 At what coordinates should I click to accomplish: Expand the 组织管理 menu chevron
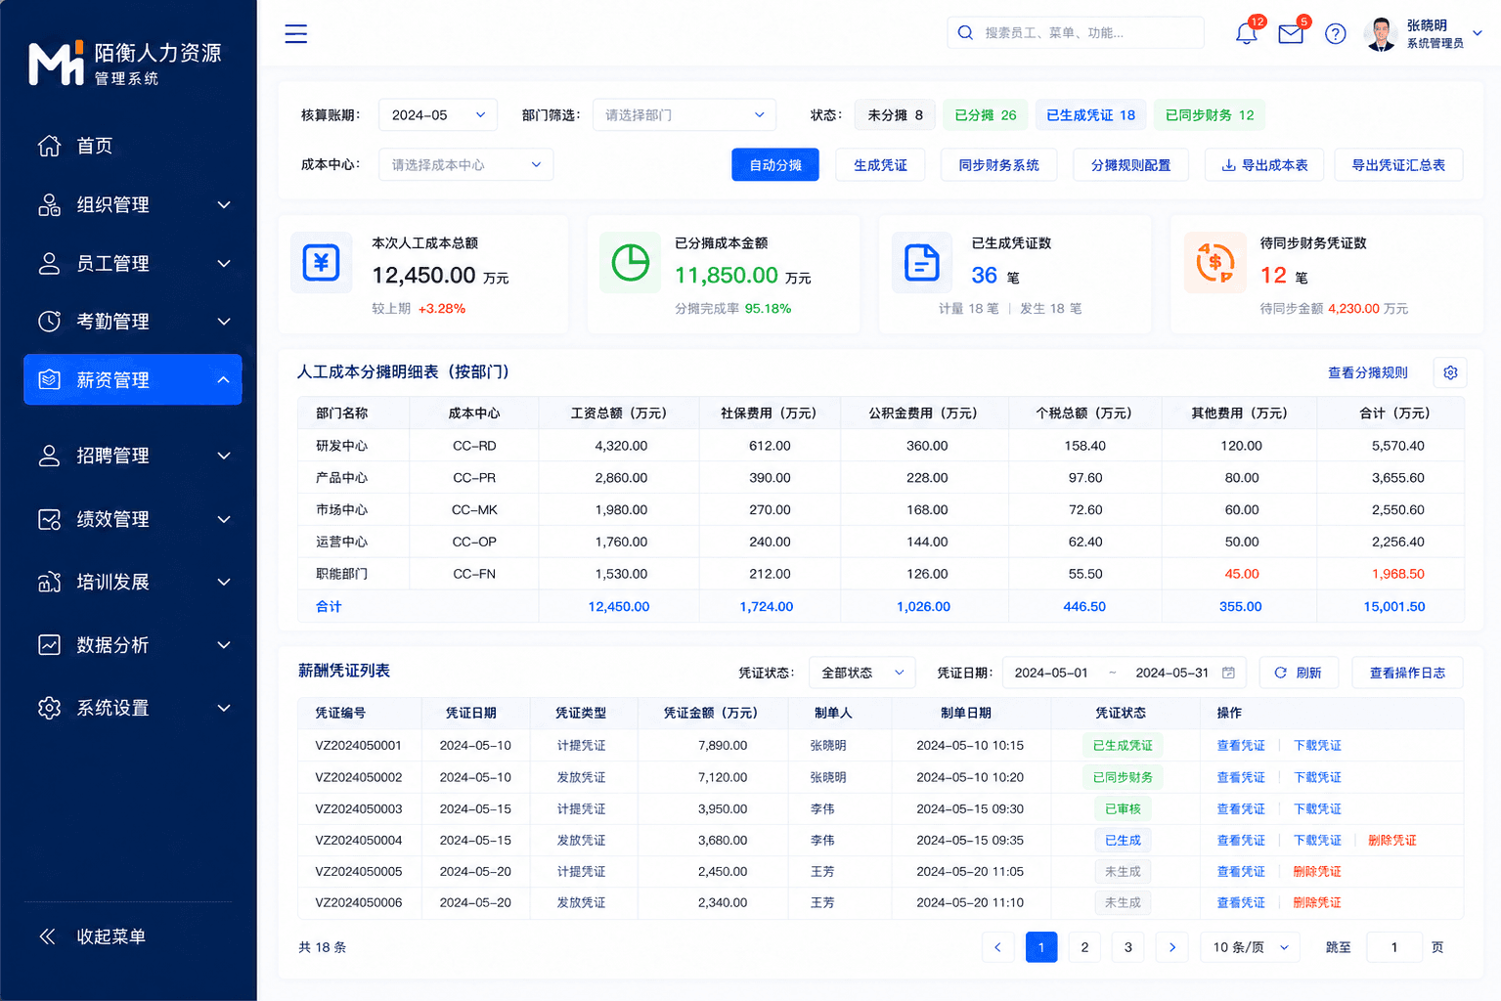point(224,204)
